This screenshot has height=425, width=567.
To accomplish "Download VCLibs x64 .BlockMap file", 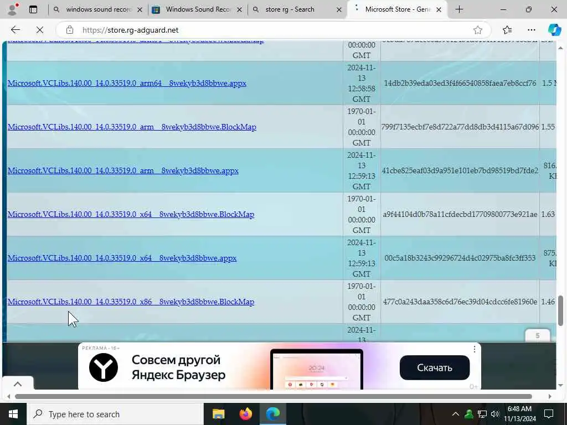I will (131, 214).
